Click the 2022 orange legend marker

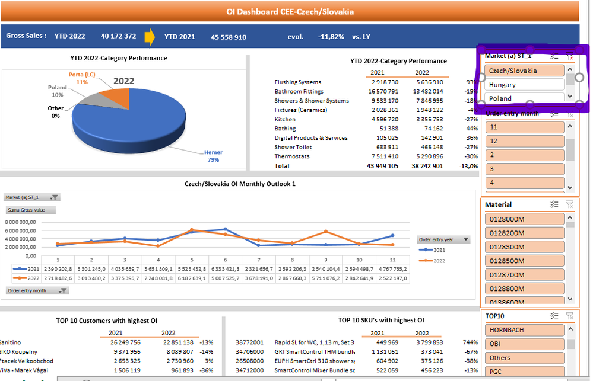click(426, 261)
